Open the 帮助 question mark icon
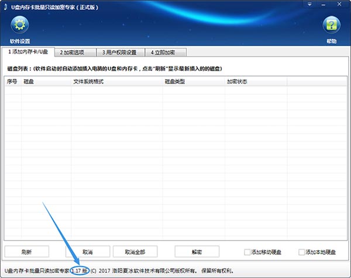Viewport: 351px width, 278px height. coord(332,25)
